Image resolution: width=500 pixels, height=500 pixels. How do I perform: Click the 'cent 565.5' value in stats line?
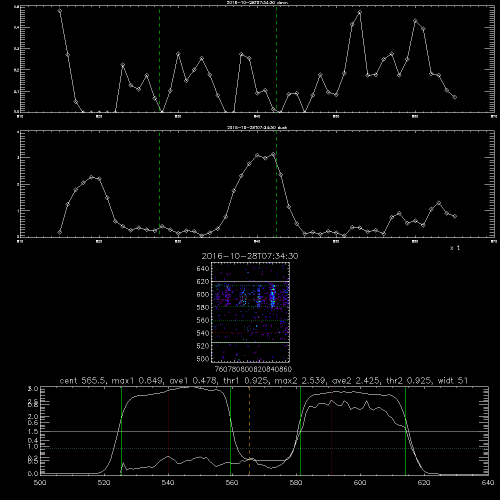(x=83, y=380)
